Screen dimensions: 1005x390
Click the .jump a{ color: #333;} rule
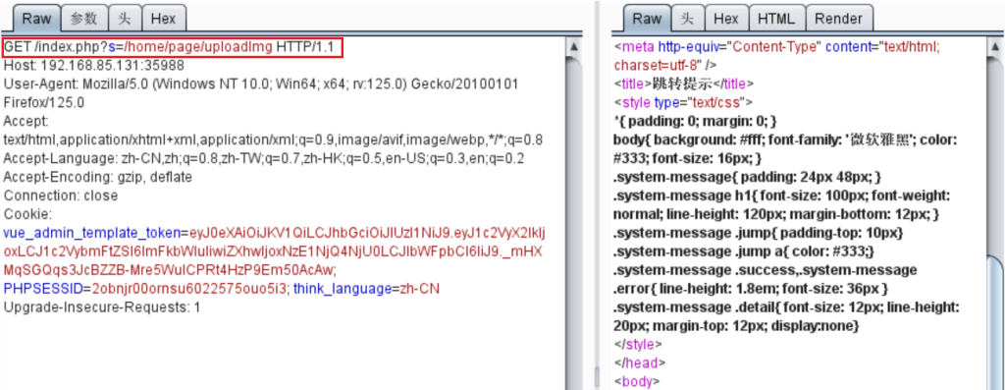point(744,251)
